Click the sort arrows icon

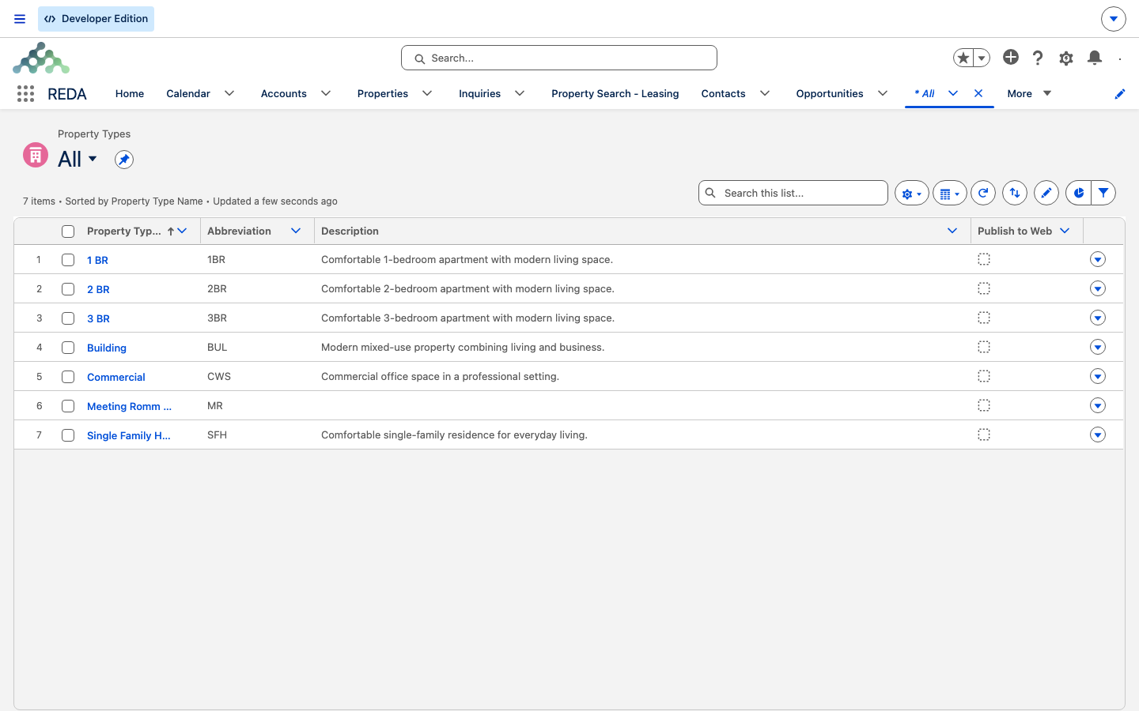click(1015, 193)
